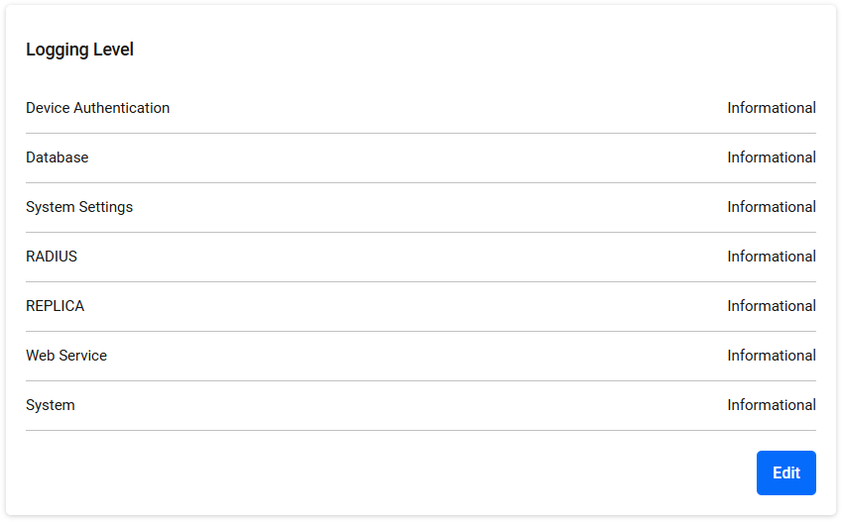This screenshot has width=842, height=522.
Task: Click the blue Edit button
Action: pyautogui.click(x=786, y=472)
